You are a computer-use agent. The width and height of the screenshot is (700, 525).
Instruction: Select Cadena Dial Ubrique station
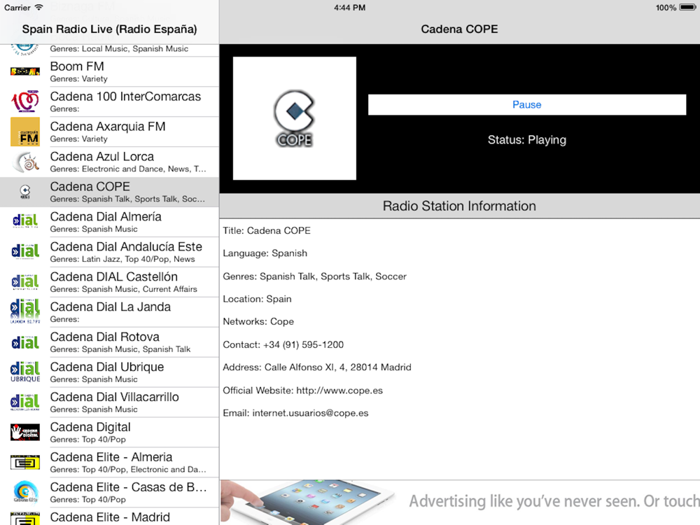[x=109, y=372]
